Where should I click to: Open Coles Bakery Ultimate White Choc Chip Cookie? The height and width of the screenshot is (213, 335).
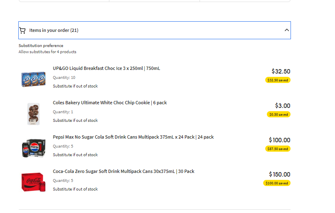(x=110, y=103)
